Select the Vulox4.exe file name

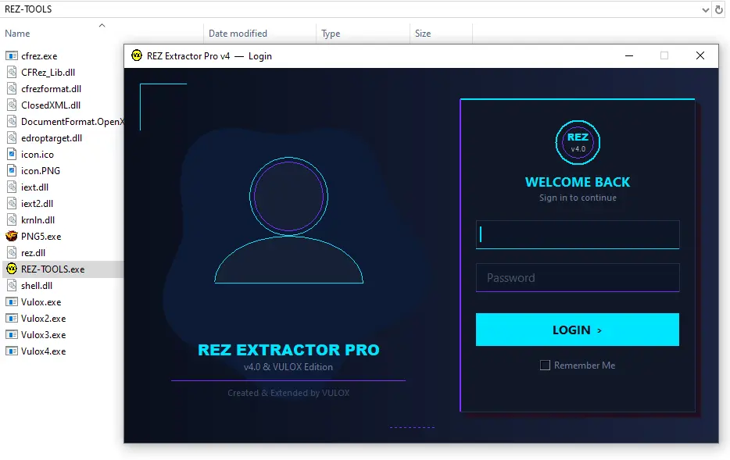pyautogui.click(x=43, y=351)
